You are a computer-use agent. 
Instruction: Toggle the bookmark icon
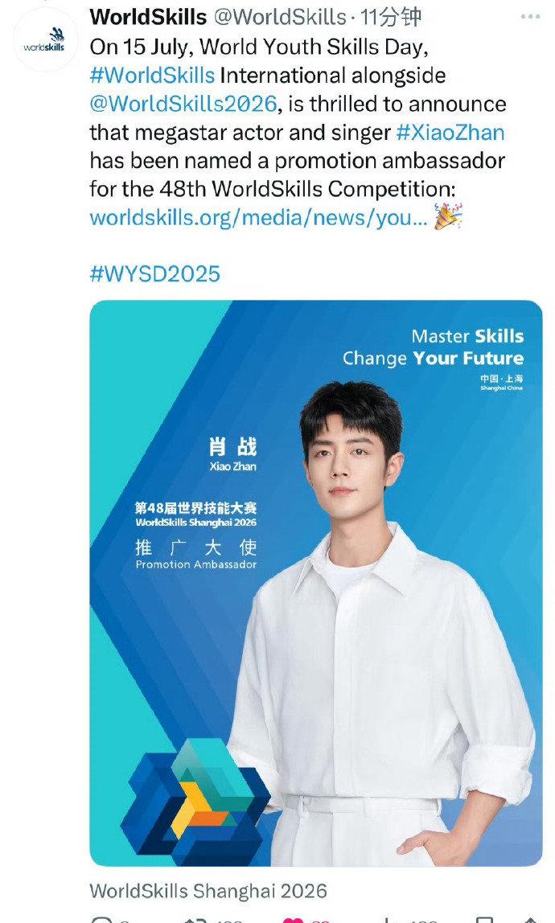[x=484, y=920]
